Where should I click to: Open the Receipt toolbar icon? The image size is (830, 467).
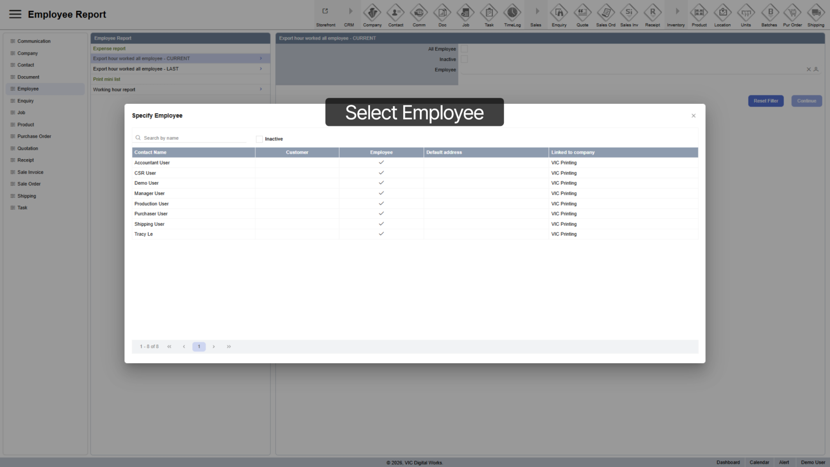click(652, 13)
